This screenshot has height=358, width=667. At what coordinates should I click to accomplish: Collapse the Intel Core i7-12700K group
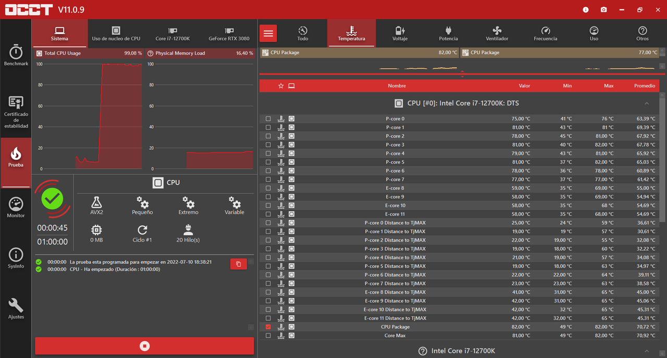tap(647, 351)
